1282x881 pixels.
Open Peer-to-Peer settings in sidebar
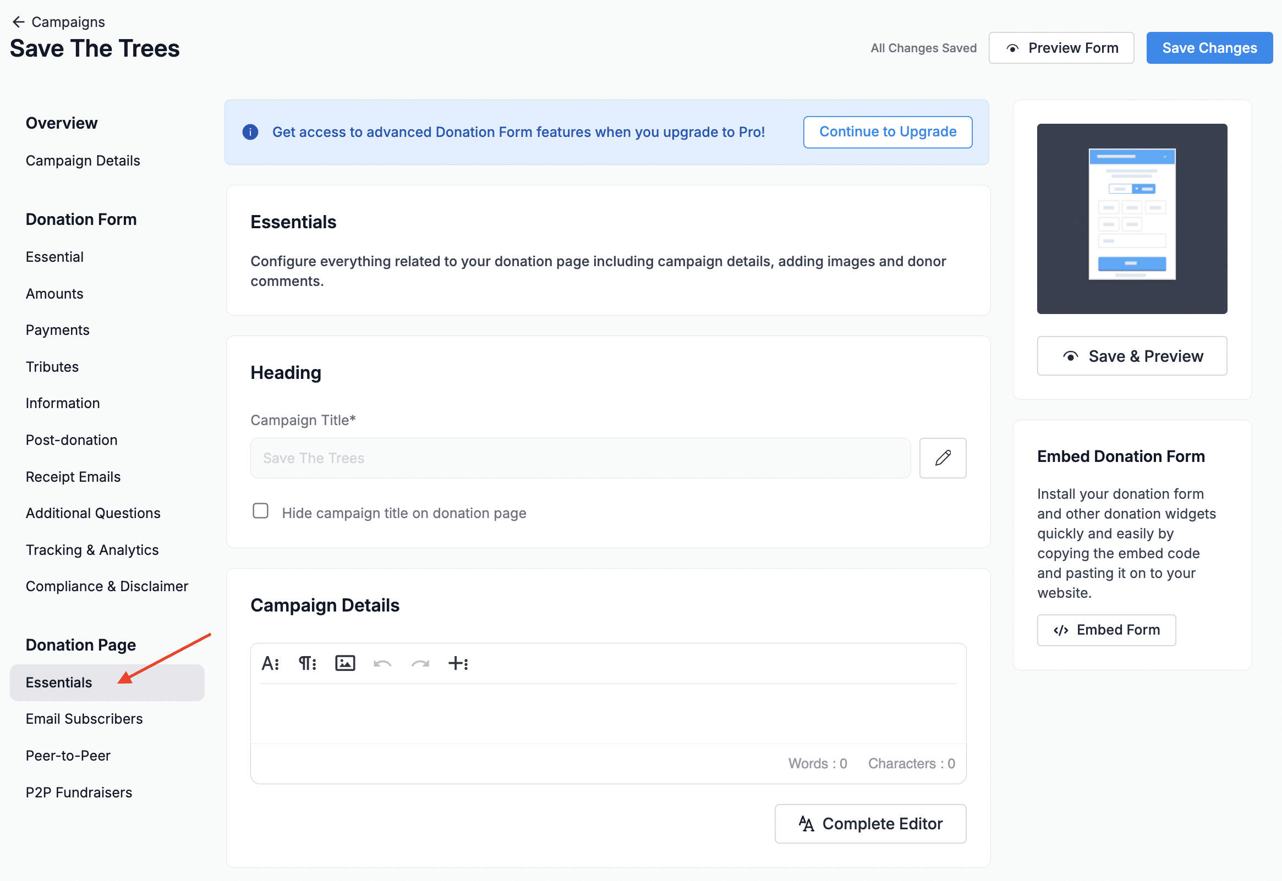(x=68, y=756)
